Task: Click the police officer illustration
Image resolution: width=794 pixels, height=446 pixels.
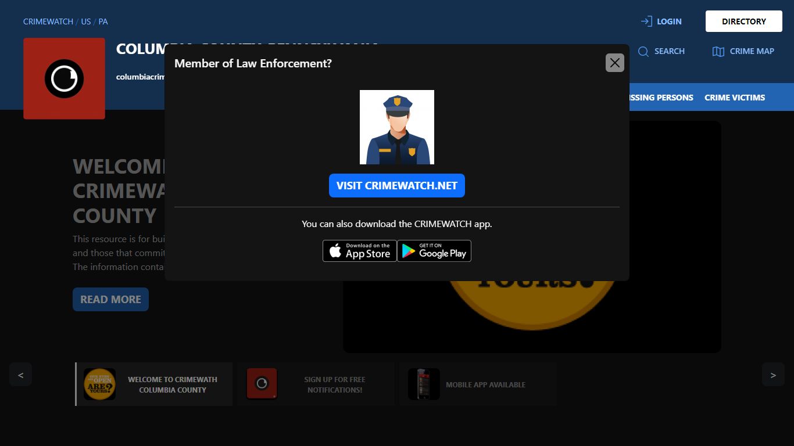Action: [397, 127]
